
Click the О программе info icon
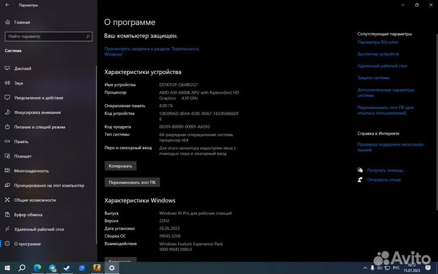coord(7,244)
